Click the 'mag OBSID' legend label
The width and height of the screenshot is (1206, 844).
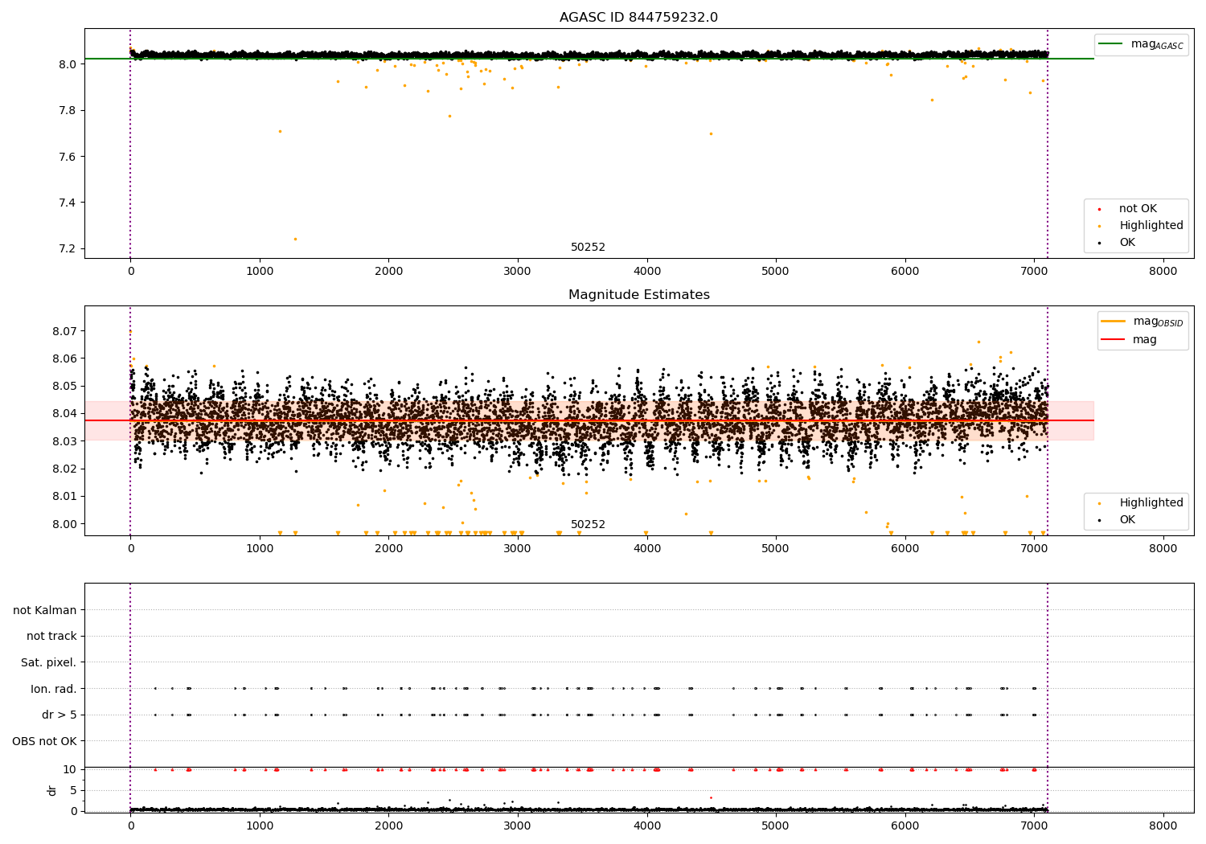[1158, 322]
